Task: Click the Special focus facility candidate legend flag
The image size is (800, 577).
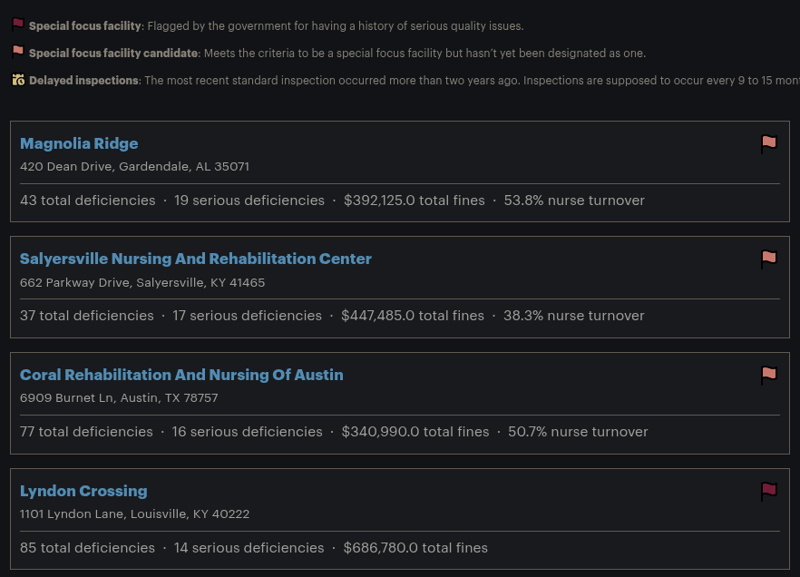Action: [18, 51]
